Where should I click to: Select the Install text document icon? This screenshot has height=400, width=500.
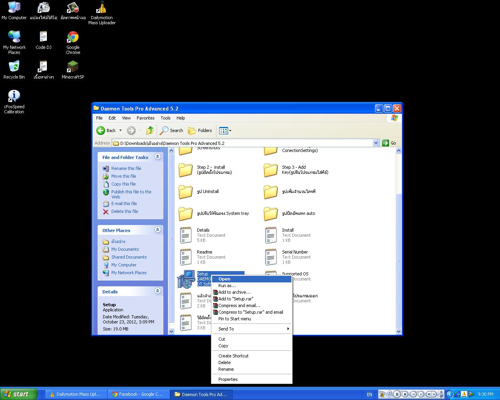[271, 235]
